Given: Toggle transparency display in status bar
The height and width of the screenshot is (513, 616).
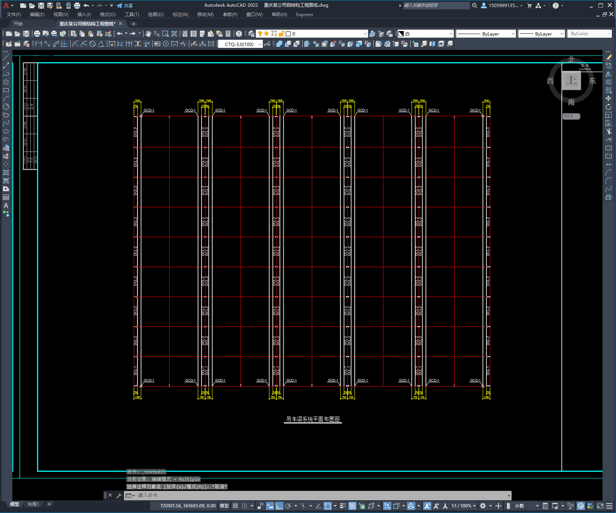Looking at the screenshot, I should (352, 506).
